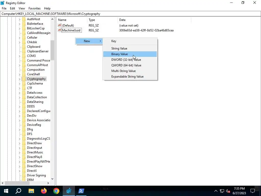Screen dimensions: 261x196
Task: Click the Chkdsk folder icon
Action: [24, 42]
